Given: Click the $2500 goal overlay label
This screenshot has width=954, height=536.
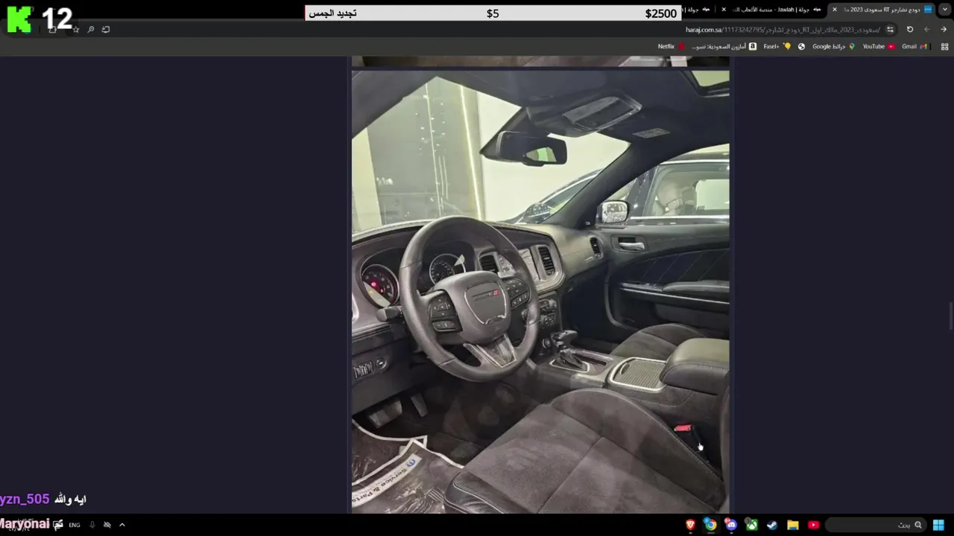Looking at the screenshot, I should click(661, 13).
